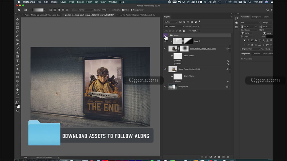The image size is (287, 161).
Task: Select the Custom Shape tool
Action: point(17,86)
